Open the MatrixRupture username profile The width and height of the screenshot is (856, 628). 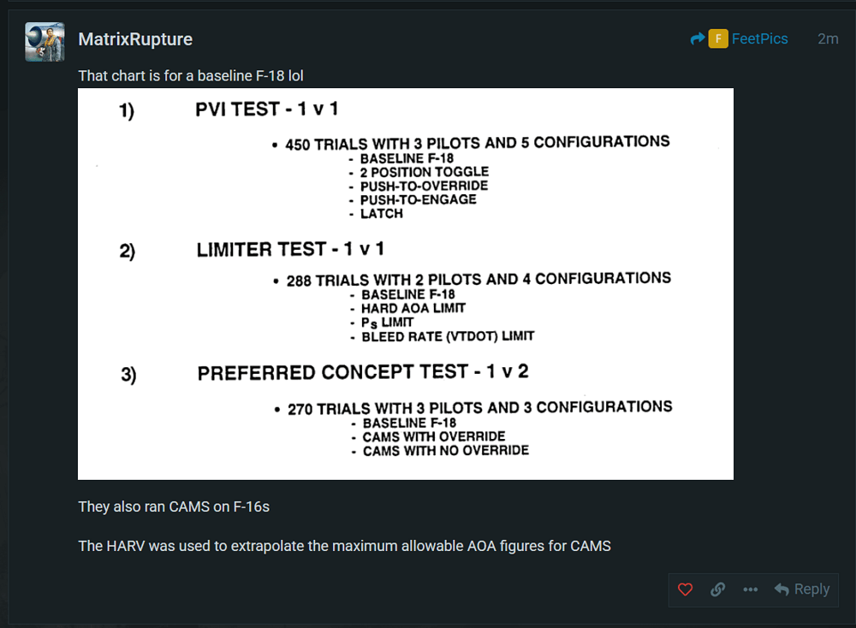click(135, 39)
